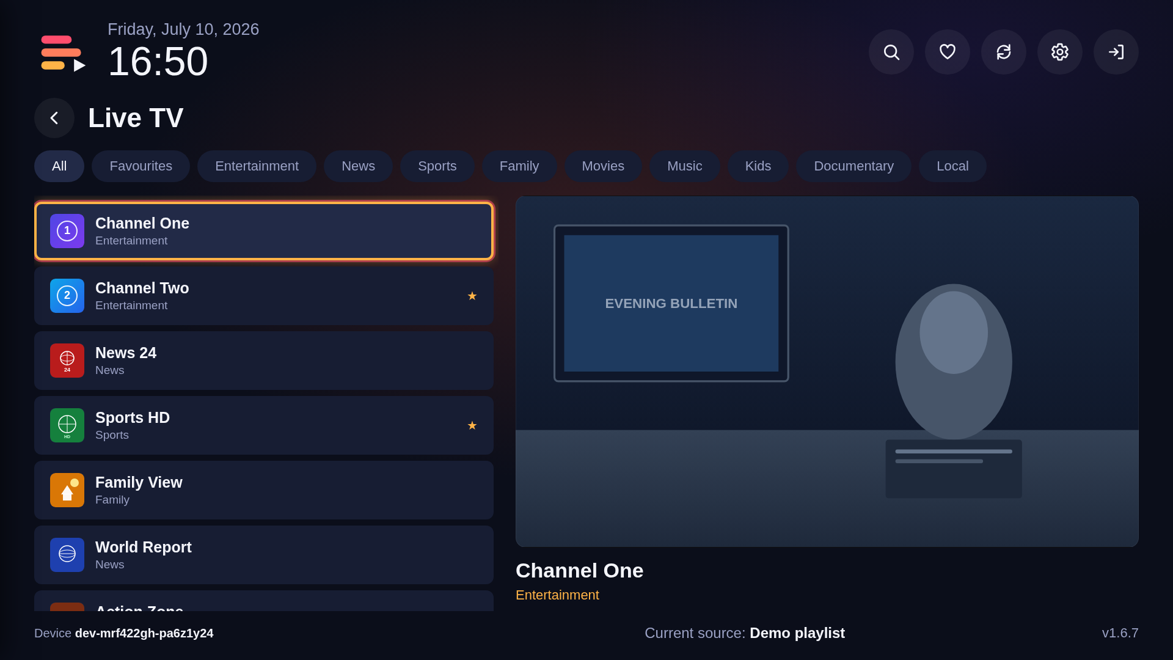The image size is (1173, 660).
Task: Click the Channel One title below preview
Action: pos(579,571)
